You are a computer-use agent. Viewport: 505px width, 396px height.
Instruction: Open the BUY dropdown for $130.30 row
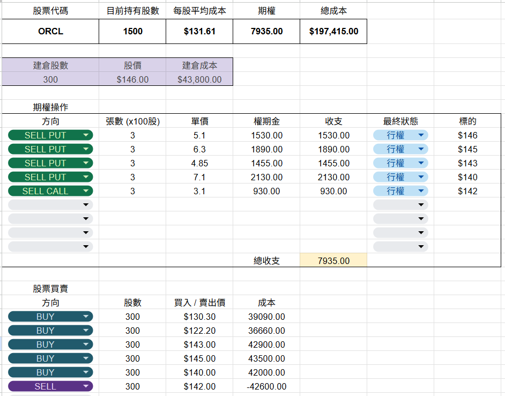[50, 317]
